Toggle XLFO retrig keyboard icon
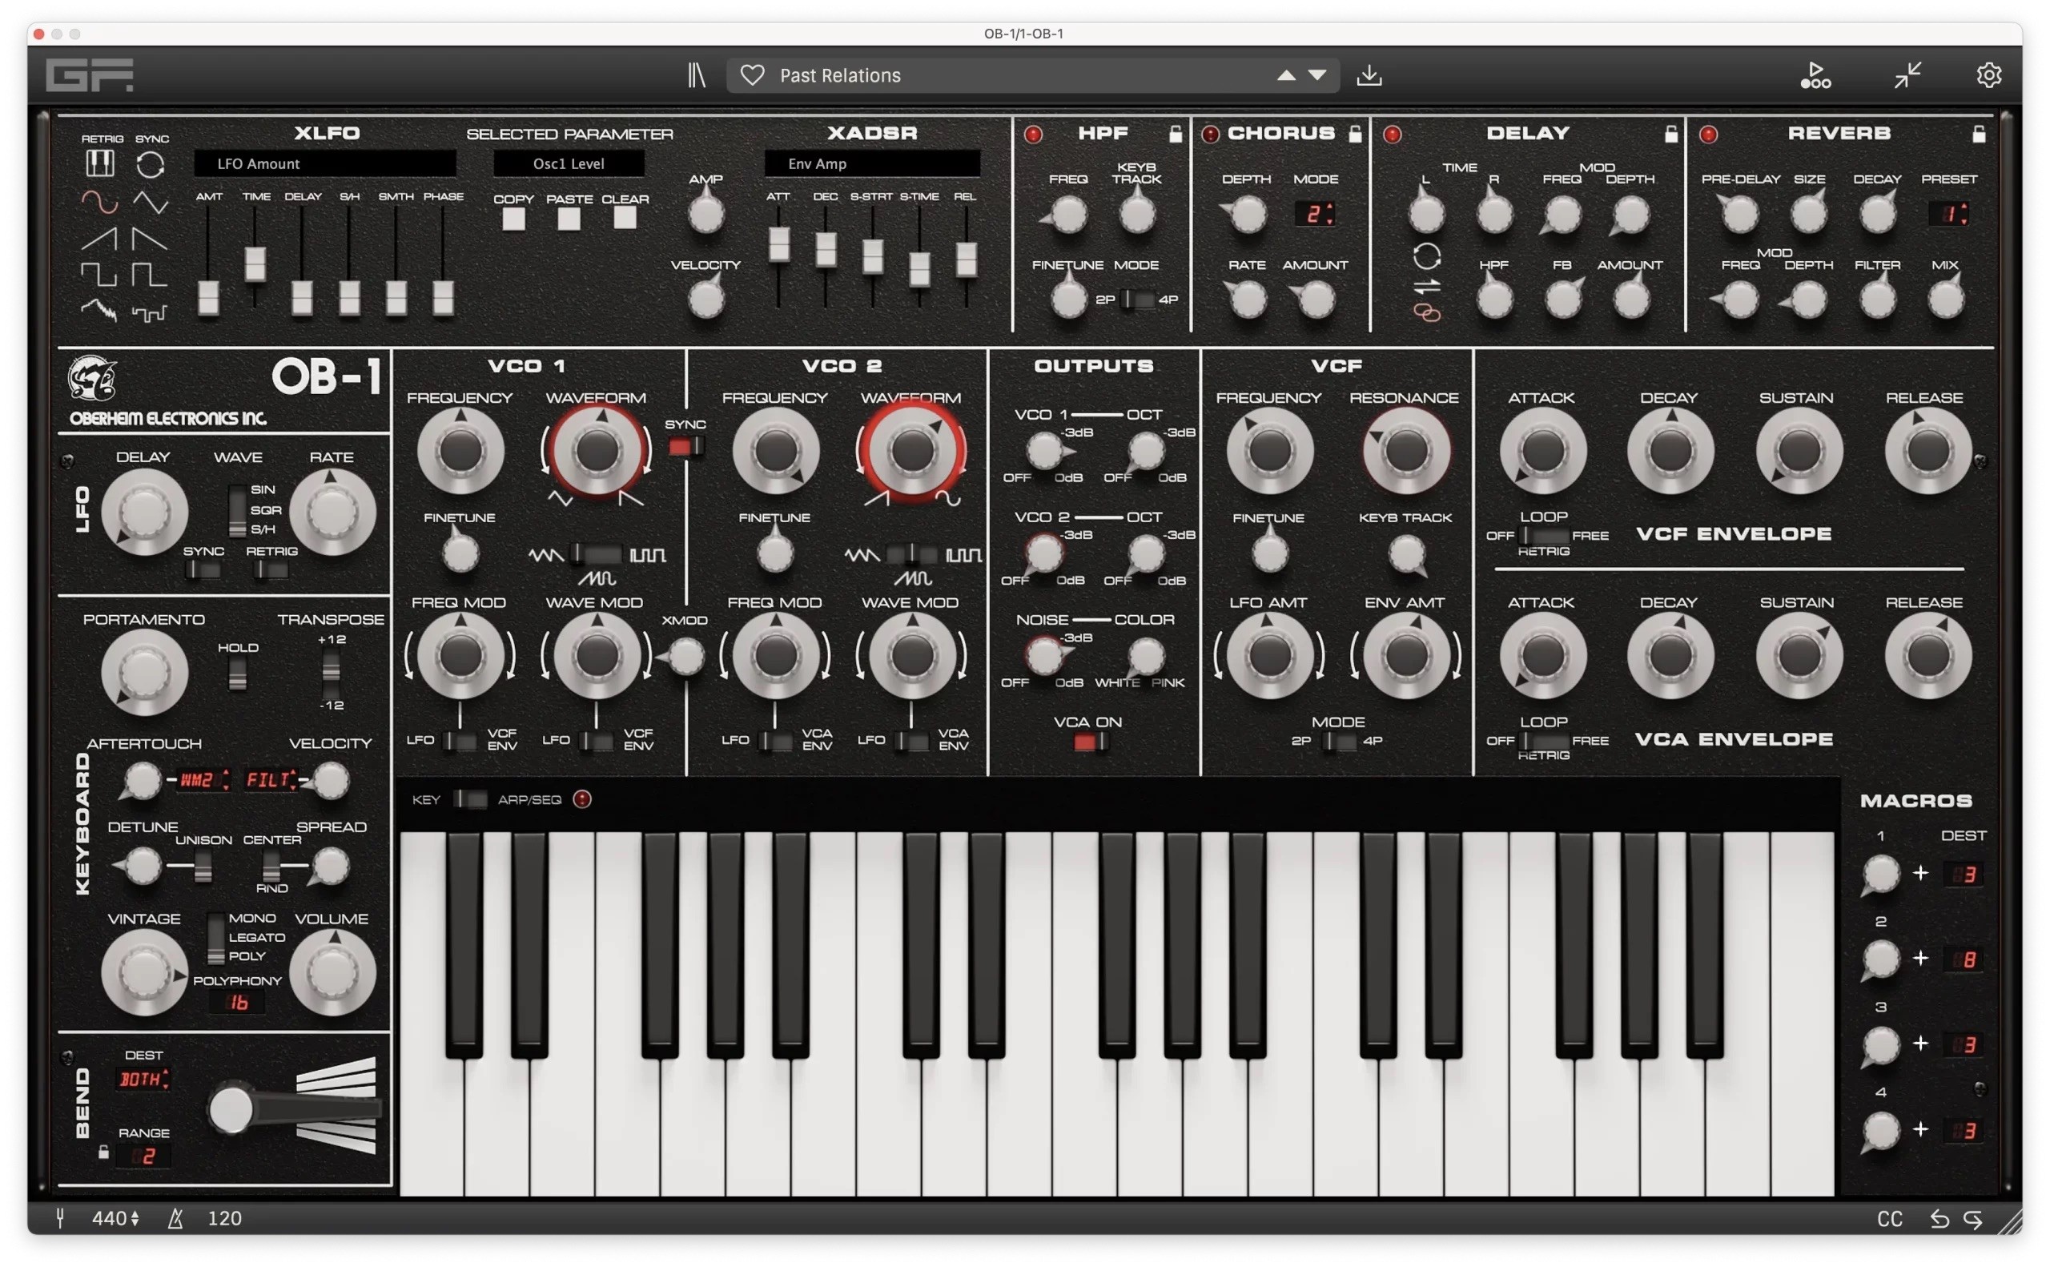2050x1267 pixels. (99, 163)
